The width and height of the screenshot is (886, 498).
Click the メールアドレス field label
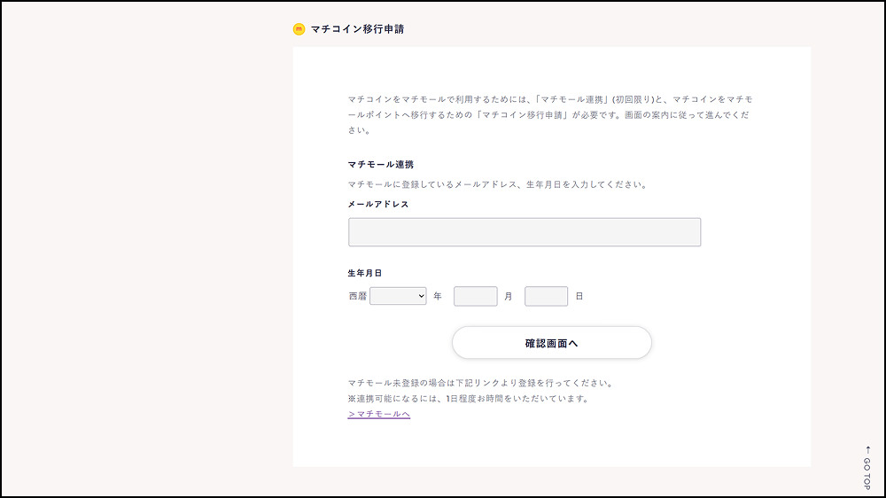coord(378,204)
